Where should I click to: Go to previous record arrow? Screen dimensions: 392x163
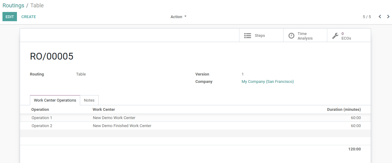coord(380,17)
